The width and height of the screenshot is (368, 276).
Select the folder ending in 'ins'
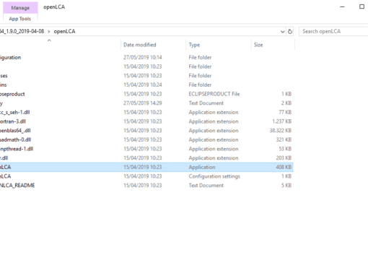point(146,85)
